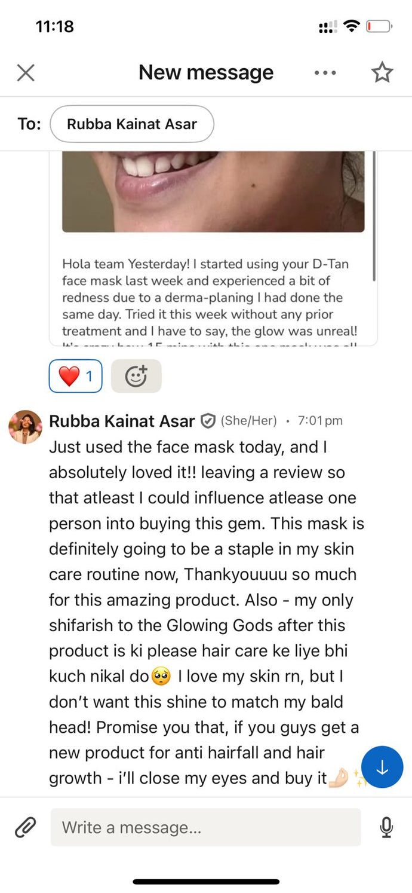Image resolution: width=412 pixels, height=893 pixels.
Task: Close the New message screen
Action: click(x=26, y=73)
